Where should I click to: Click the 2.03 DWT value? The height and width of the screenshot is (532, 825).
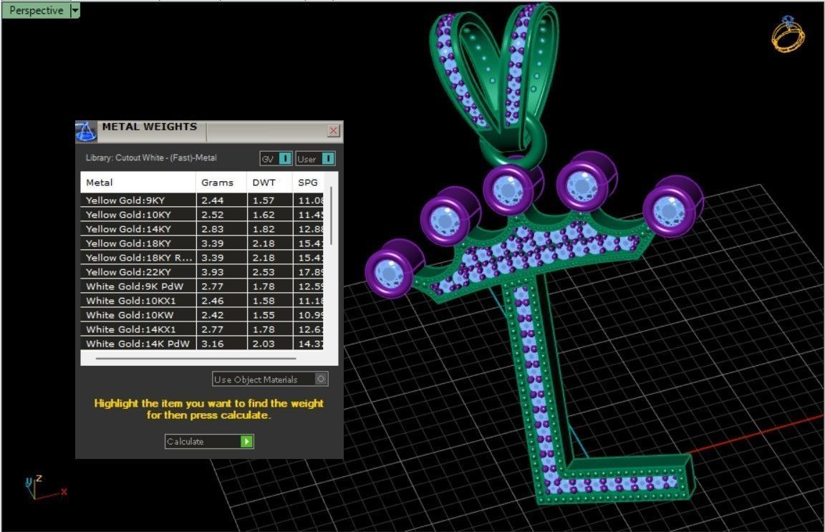tap(264, 343)
